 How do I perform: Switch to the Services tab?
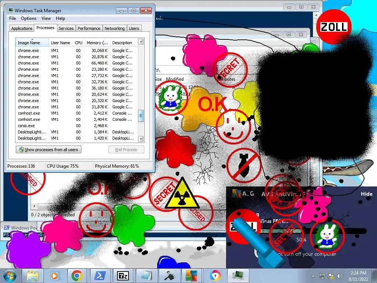(66, 28)
